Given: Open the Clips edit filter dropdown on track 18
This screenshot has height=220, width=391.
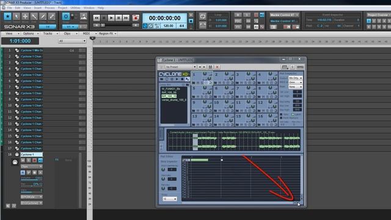Looking at the screenshot, I should click(31, 166).
